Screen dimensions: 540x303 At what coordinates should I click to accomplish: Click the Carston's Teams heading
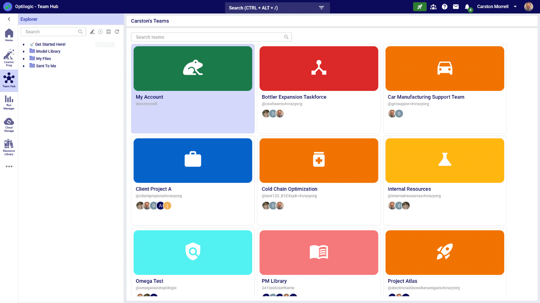(150, 21)
